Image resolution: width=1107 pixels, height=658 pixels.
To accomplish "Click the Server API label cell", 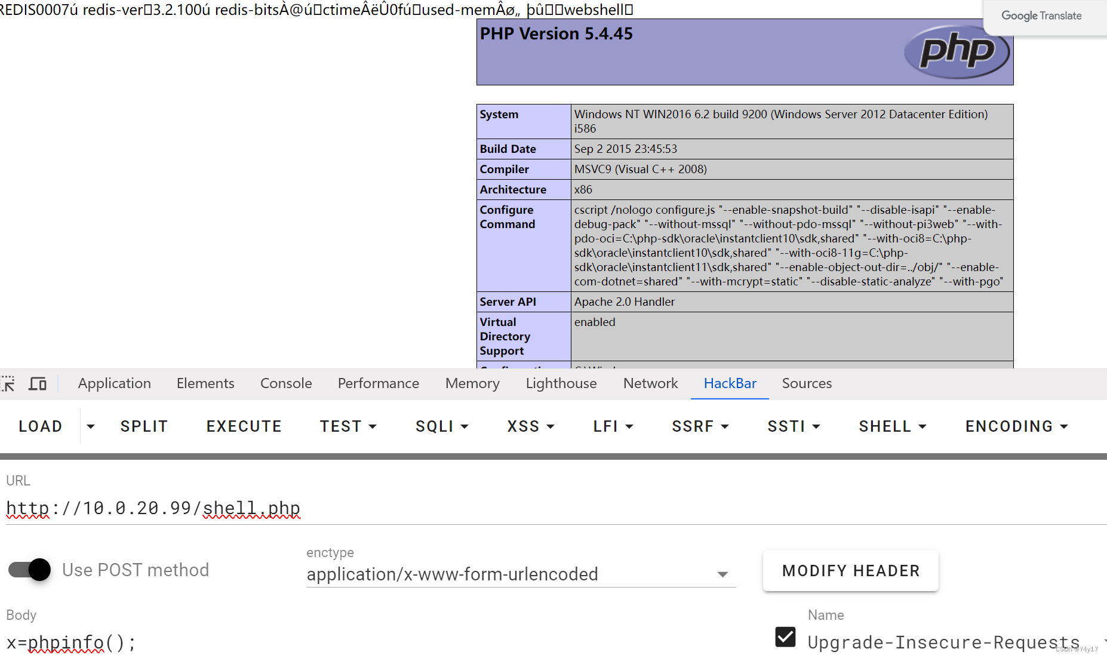I will 524,302.
